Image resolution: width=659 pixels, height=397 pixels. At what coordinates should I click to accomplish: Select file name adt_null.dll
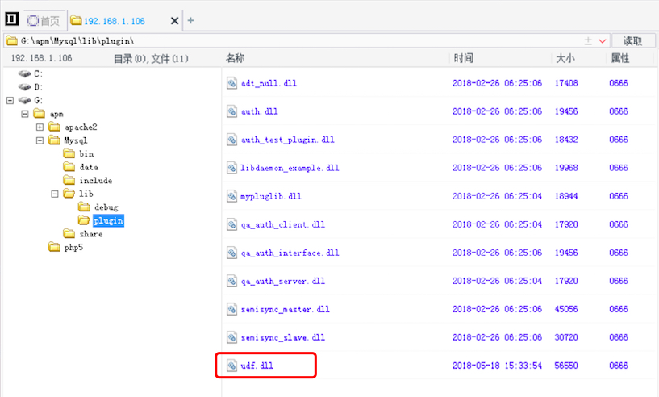coord(269,83)
